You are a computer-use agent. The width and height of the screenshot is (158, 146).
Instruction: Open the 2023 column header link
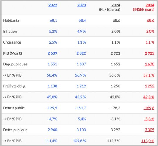click(x=82, y=5)
